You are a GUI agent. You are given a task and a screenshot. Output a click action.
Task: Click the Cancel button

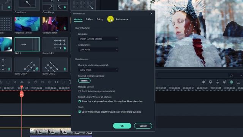pyautogui.click(x=143, y=126)
